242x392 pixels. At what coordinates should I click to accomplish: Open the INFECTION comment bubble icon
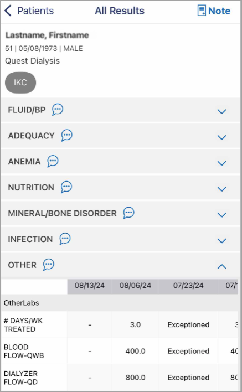click(65, 239)
